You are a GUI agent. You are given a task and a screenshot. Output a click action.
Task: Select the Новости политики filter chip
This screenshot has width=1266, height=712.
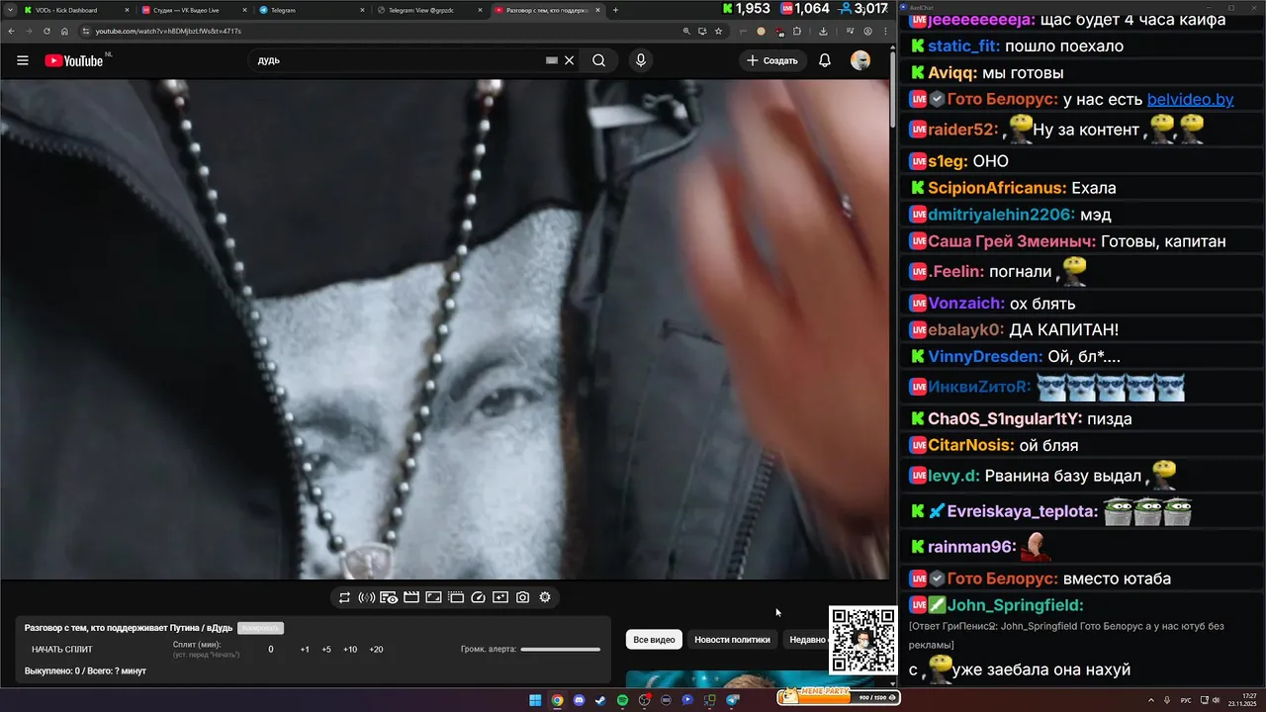[x=732, y=640]
